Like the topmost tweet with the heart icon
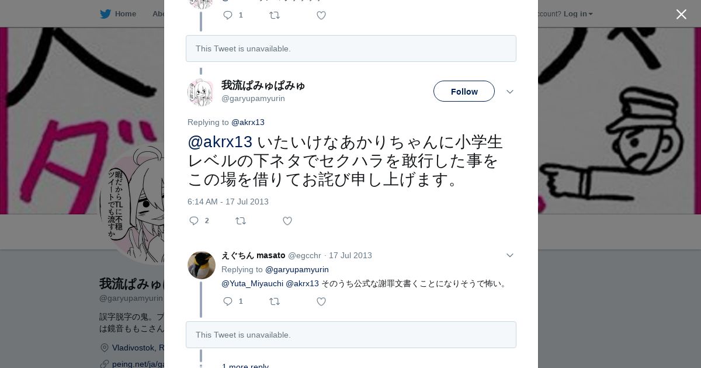Viewport: 701px width, 368px height. (x=321, y=15)
